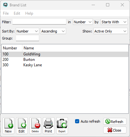This screenshot has width=130, height=137.
Task: Expand the Show Active Only dropdown
Action: 111,31
